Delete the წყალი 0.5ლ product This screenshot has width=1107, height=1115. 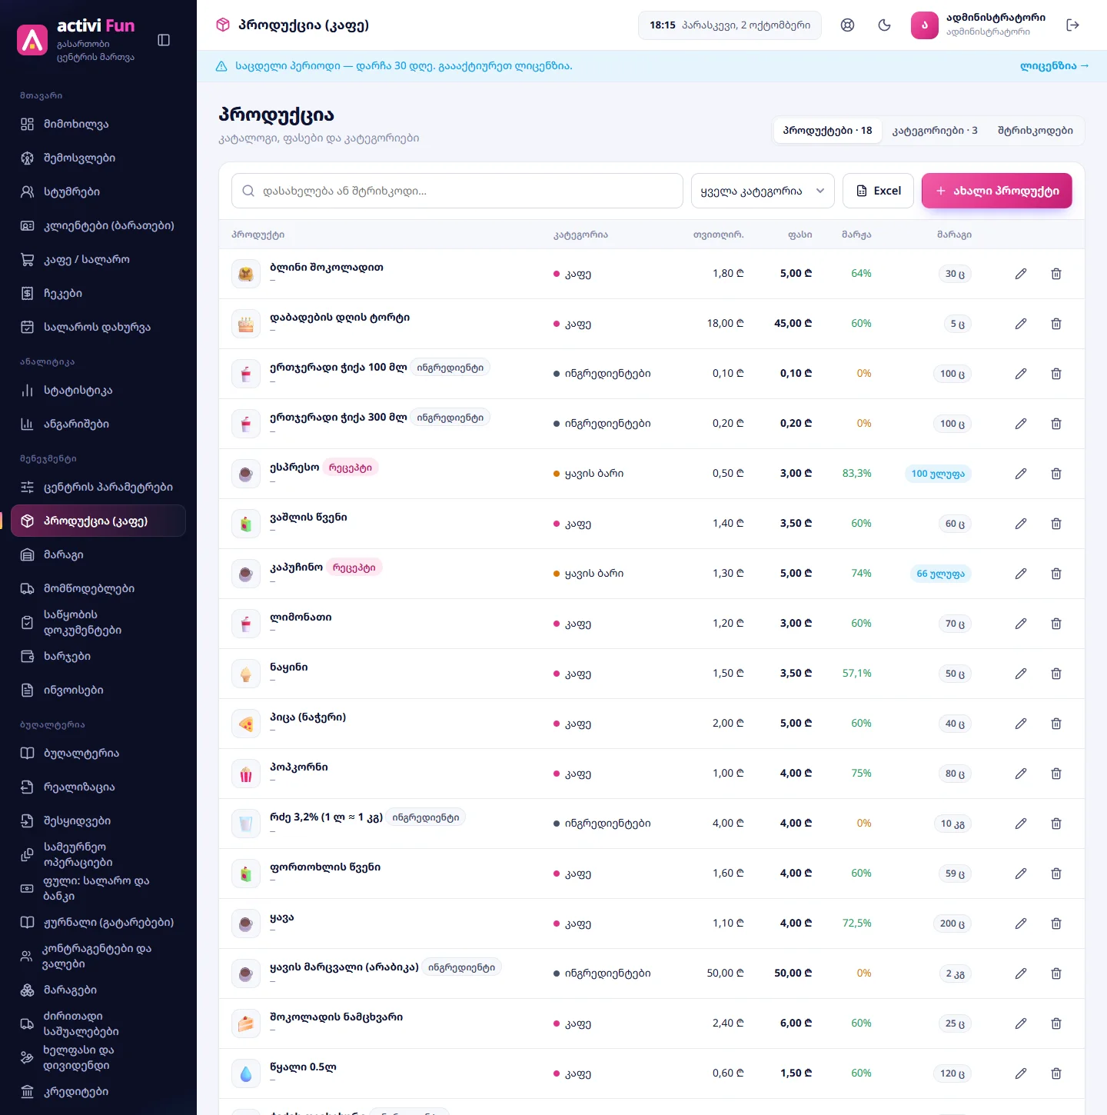[1056, 1073]
